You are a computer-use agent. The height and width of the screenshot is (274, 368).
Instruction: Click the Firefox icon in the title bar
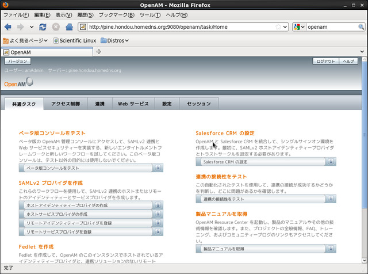point(5,5)
